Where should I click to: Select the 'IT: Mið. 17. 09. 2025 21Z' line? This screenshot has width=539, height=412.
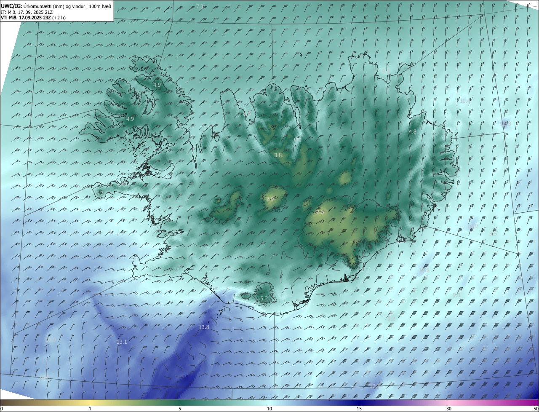(x=27, y=12)
